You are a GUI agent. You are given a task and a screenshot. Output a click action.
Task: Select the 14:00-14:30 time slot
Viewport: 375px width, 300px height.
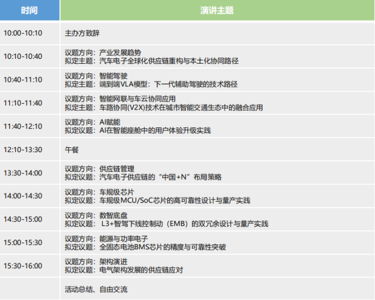pos(23,196)
